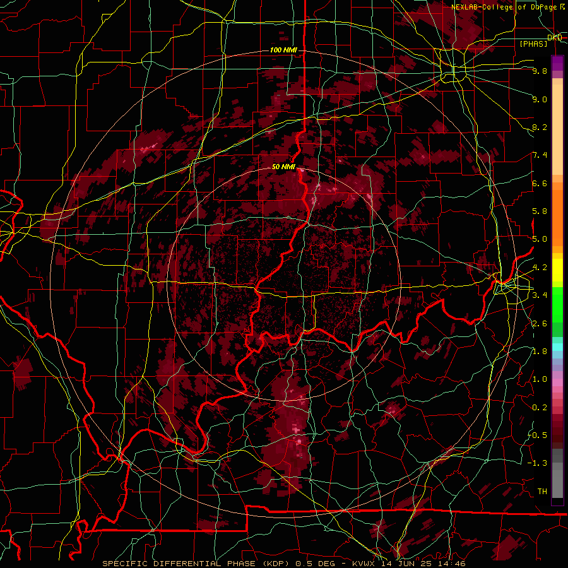Select the cyan segment of the color bar
The image size is (568, 568).
(x=557, y=347)
